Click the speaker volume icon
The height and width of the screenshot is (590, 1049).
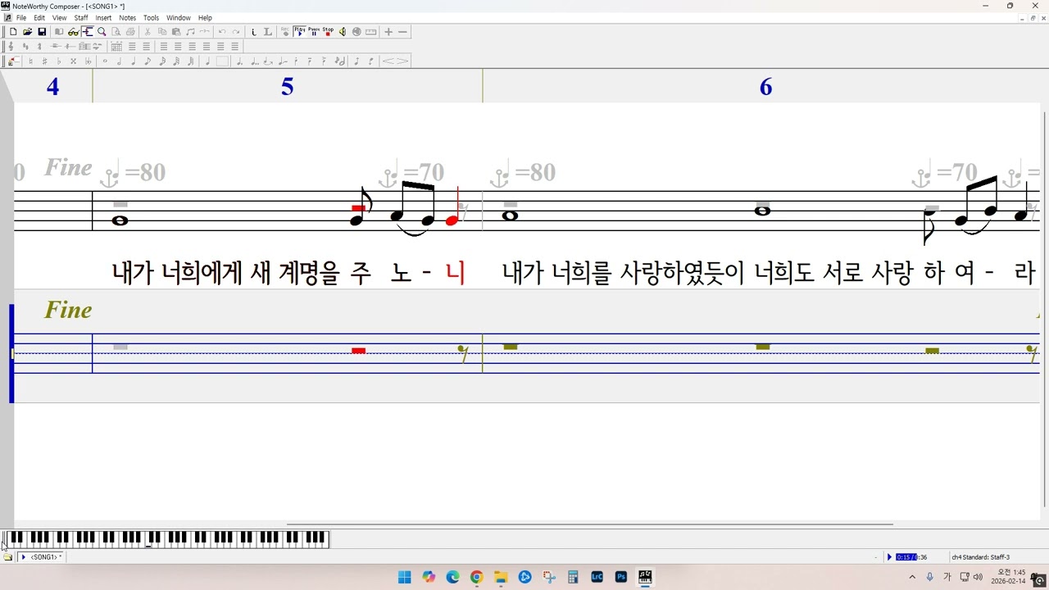(x=342, y=32)
